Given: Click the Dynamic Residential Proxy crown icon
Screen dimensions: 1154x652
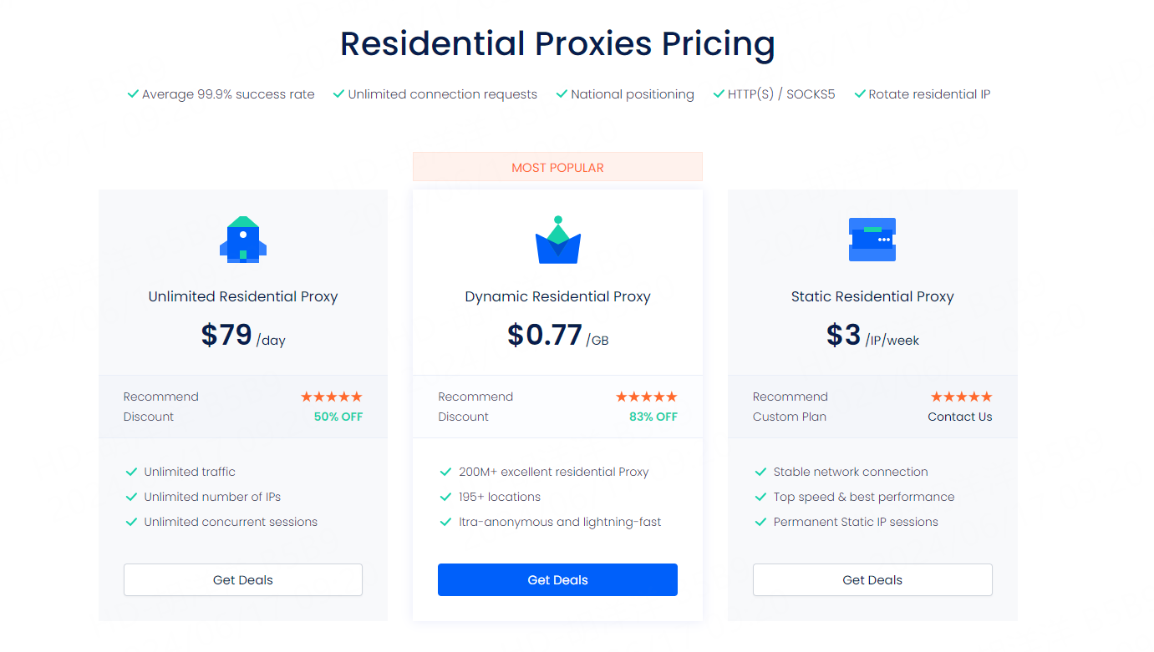Looking at the screenshot, I should (557, 240).
